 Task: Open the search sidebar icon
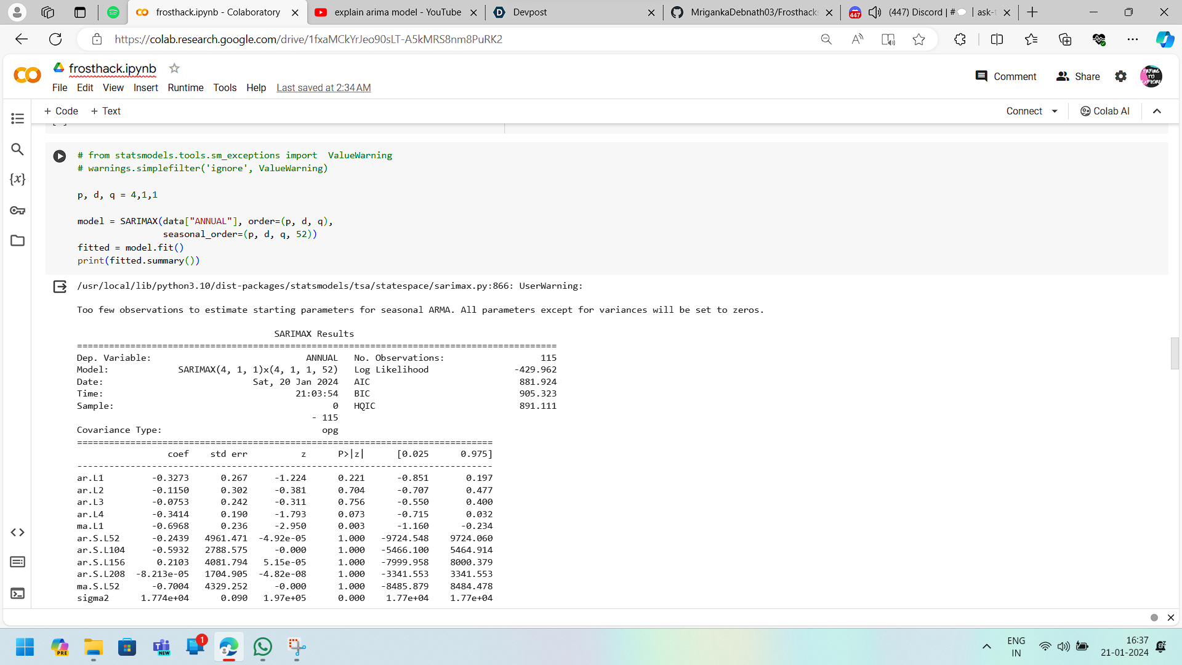pyautogui.click(x=17, y=149)
